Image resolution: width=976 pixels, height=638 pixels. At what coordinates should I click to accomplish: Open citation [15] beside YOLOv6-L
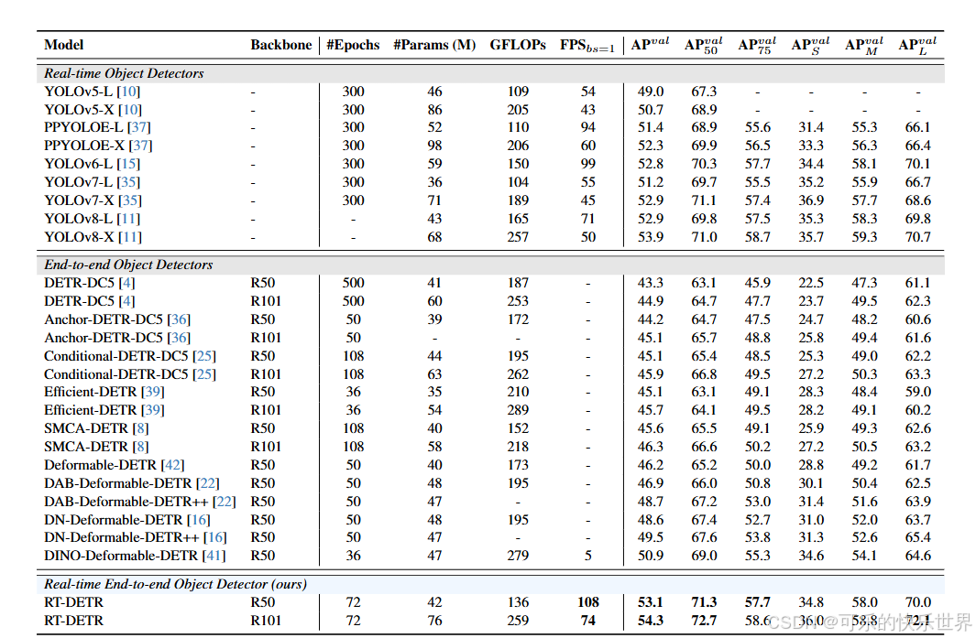pos(128,164)
